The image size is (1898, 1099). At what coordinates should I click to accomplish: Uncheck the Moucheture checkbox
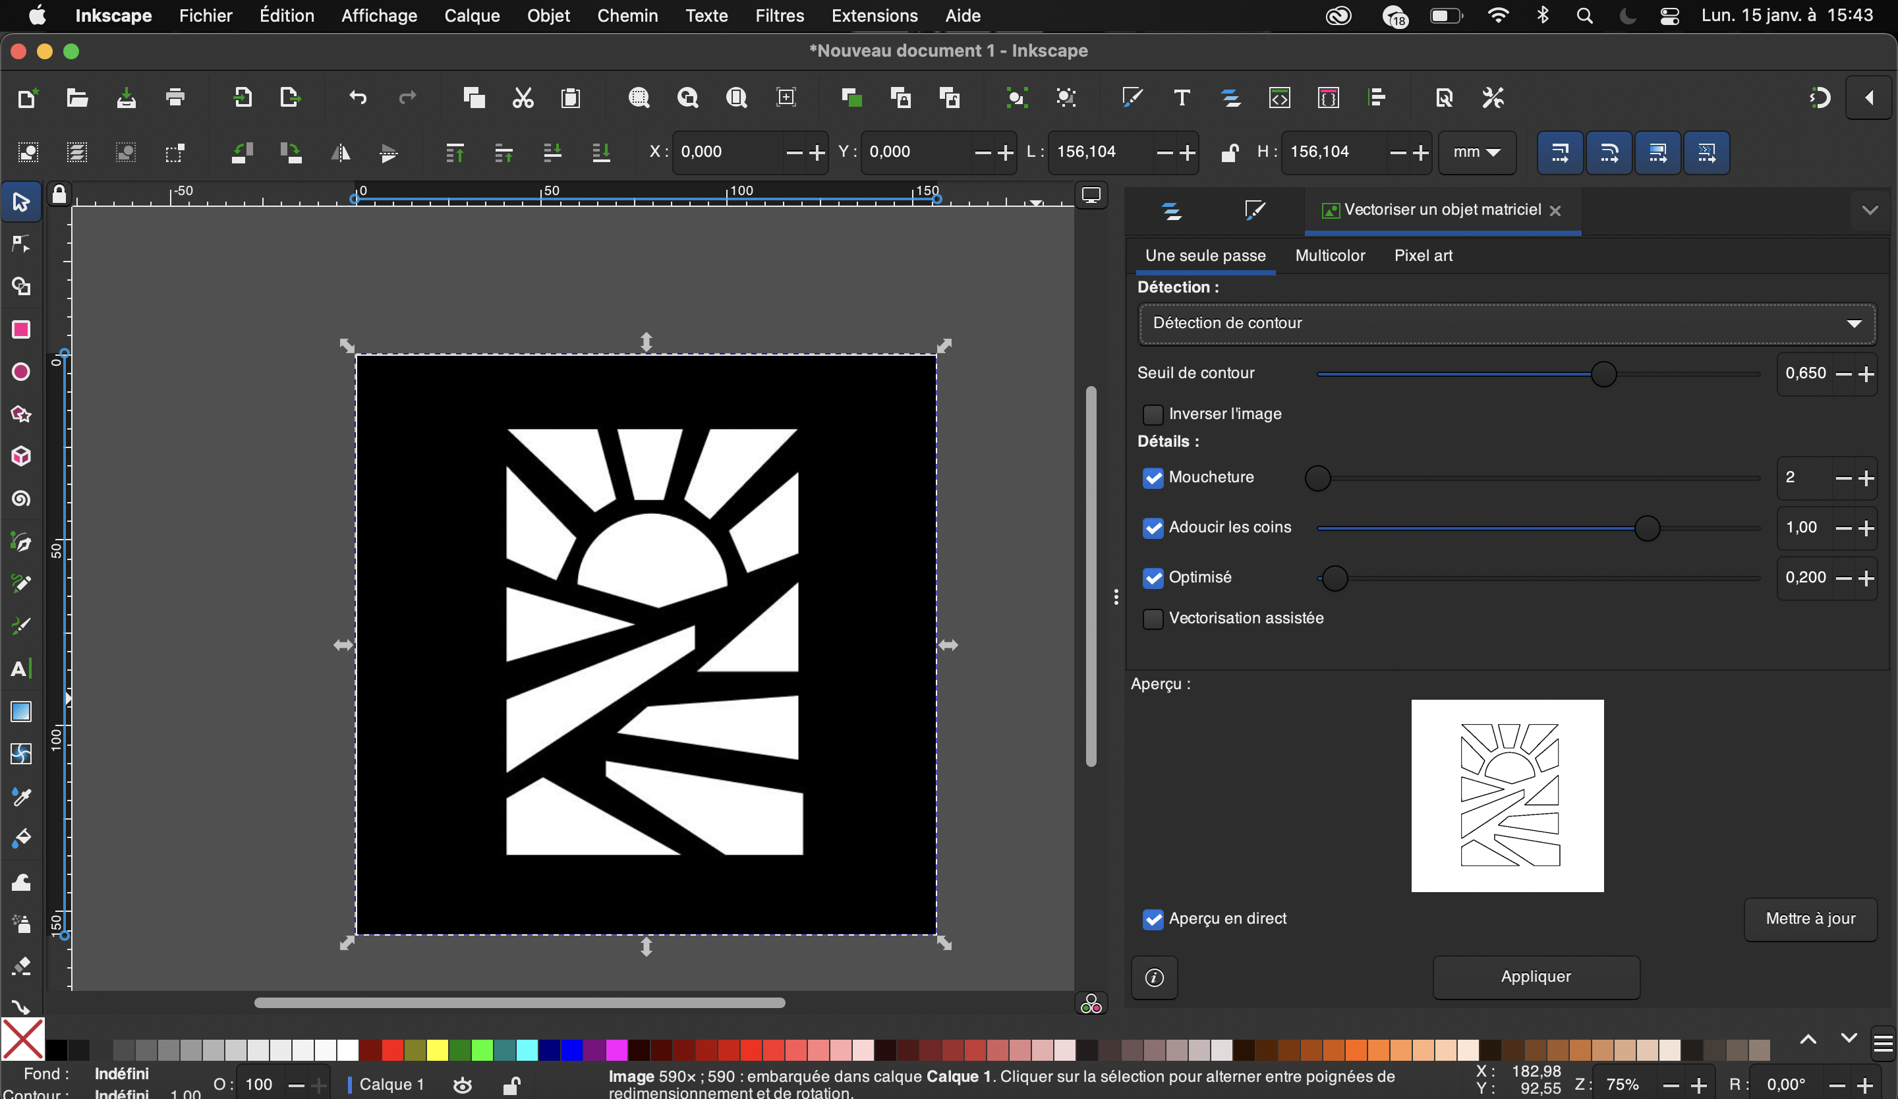(1153, 477)
